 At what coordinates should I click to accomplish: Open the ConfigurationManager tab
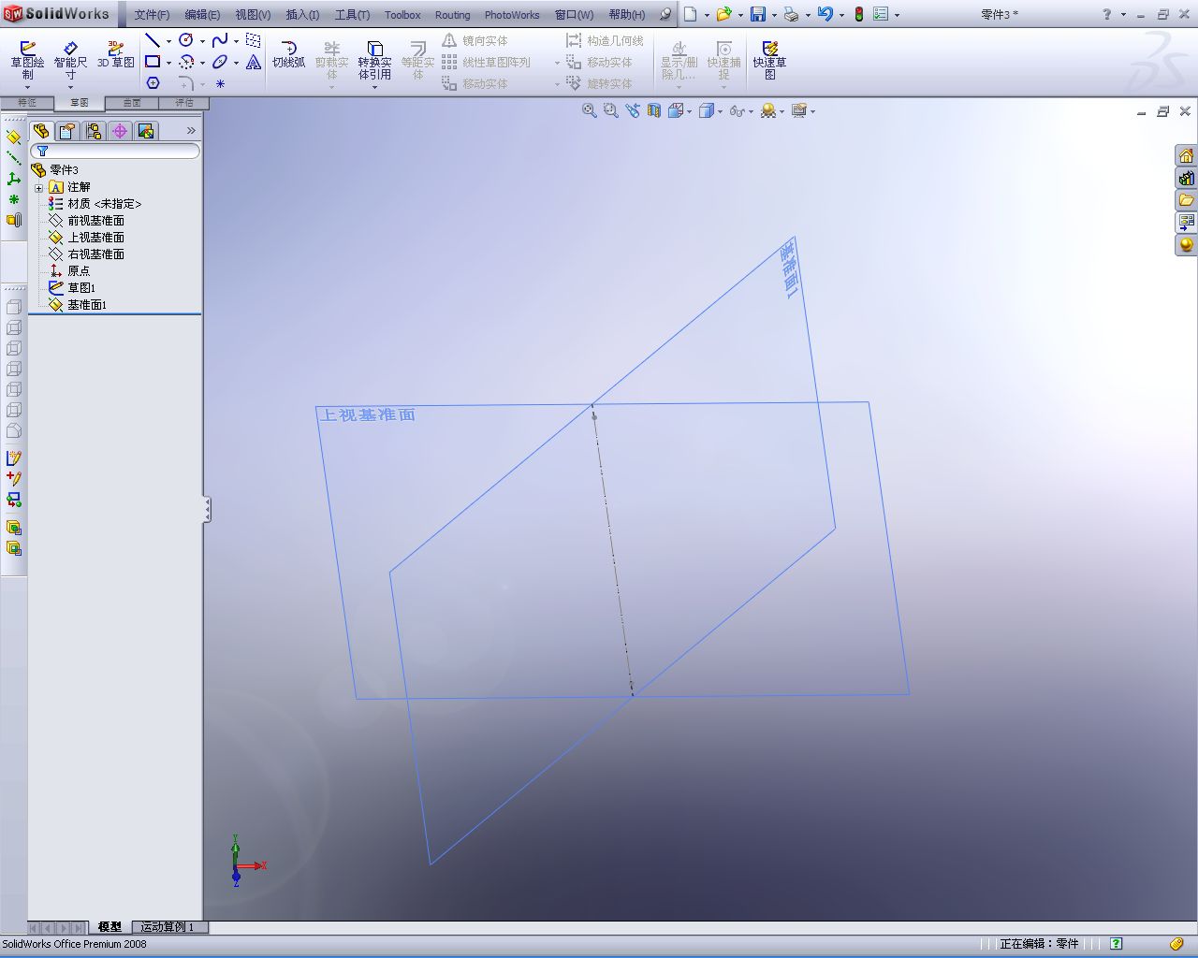94,131
